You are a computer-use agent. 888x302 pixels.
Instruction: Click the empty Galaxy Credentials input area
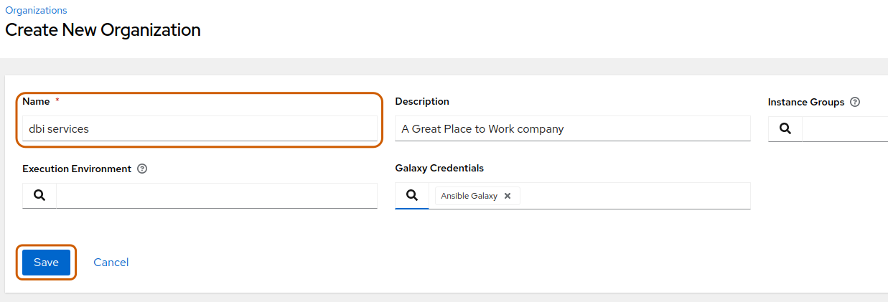(635, 196)
